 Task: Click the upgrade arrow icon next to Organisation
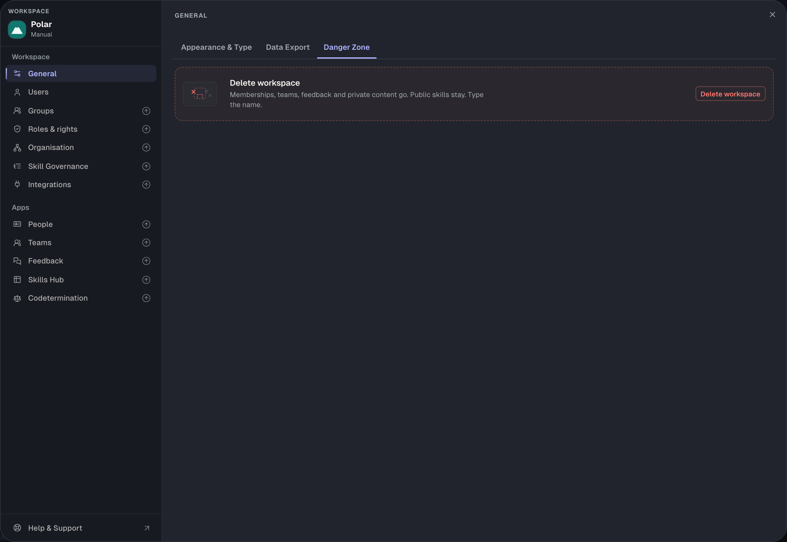coord(146,147)
